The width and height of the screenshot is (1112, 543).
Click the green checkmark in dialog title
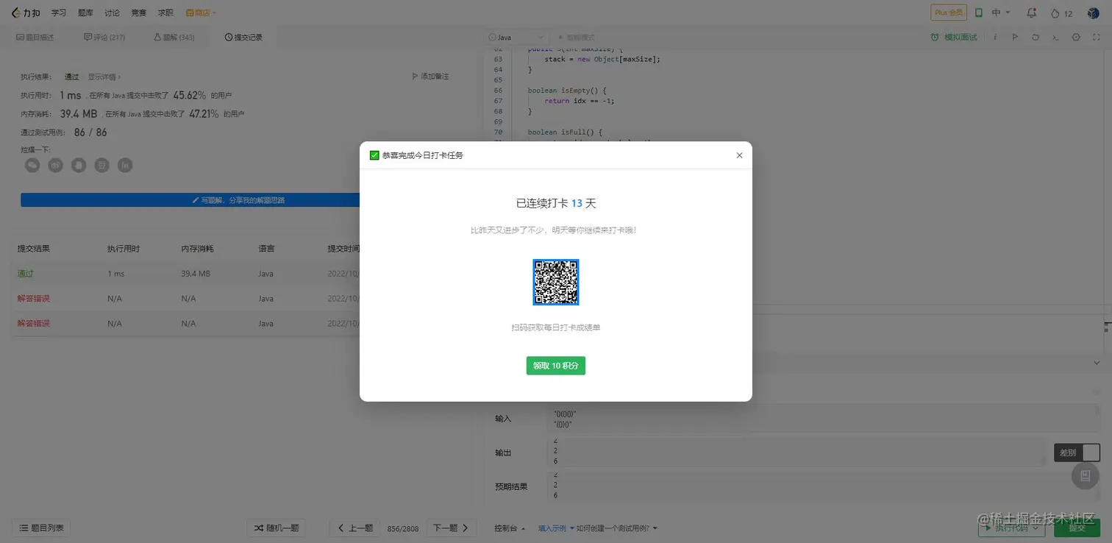click(x=374, y=155)
